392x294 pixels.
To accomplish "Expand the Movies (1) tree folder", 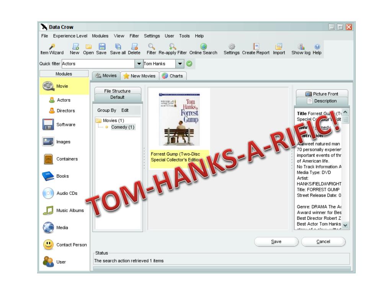I will 110,121.
